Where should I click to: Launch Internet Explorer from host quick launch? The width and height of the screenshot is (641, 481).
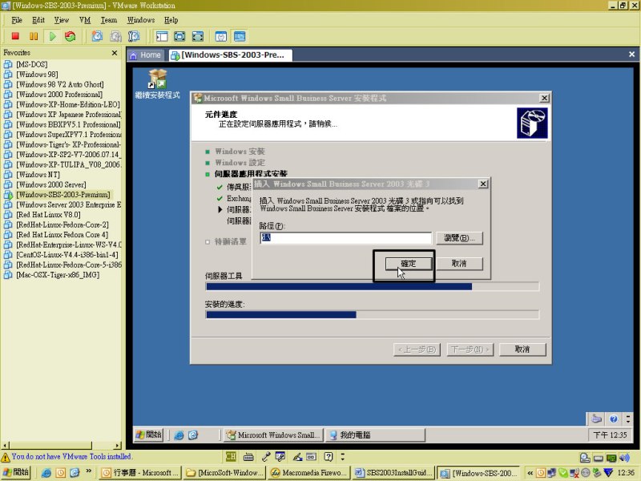click(x=46, y=473)
